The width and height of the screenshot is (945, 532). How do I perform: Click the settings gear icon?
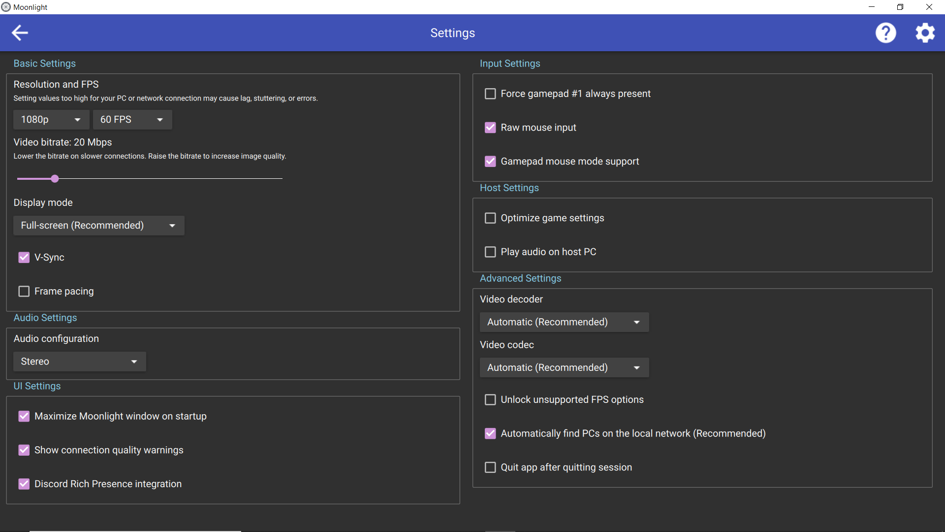pos(925,33)
